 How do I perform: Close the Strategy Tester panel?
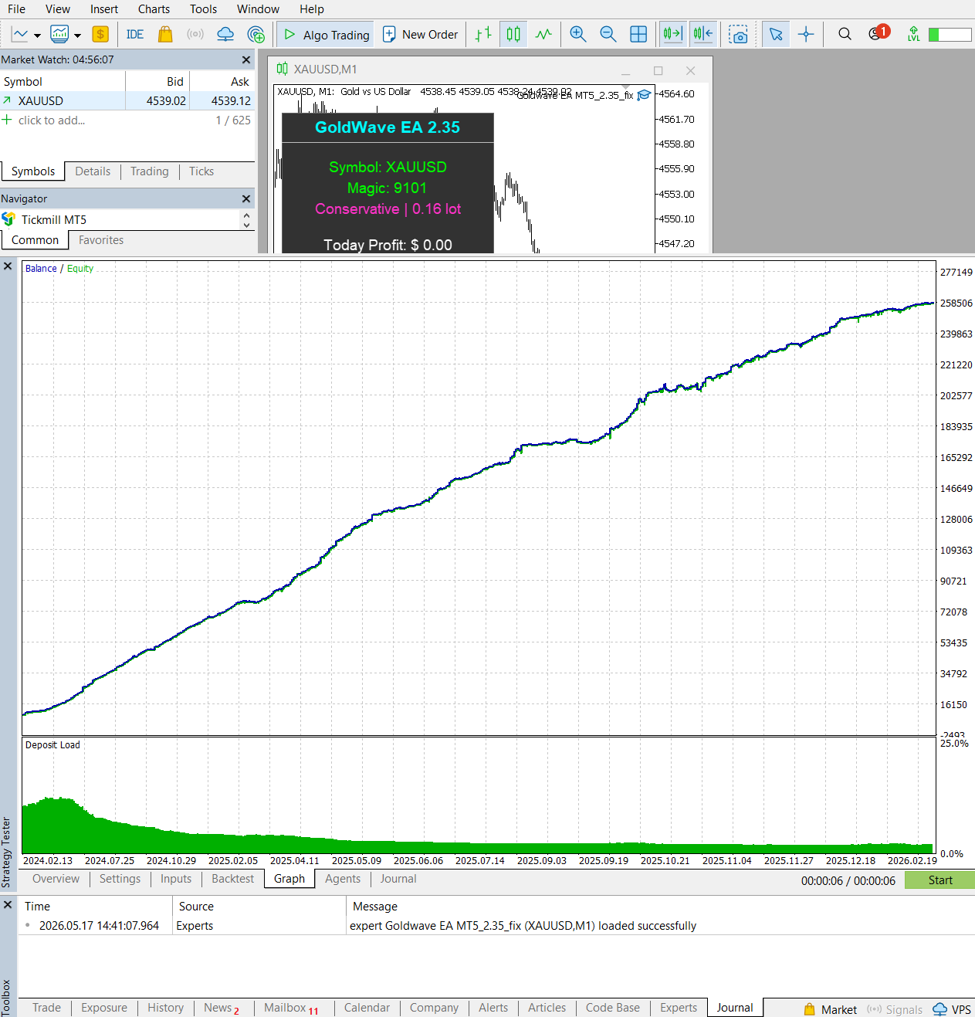(x=8, y=266)
